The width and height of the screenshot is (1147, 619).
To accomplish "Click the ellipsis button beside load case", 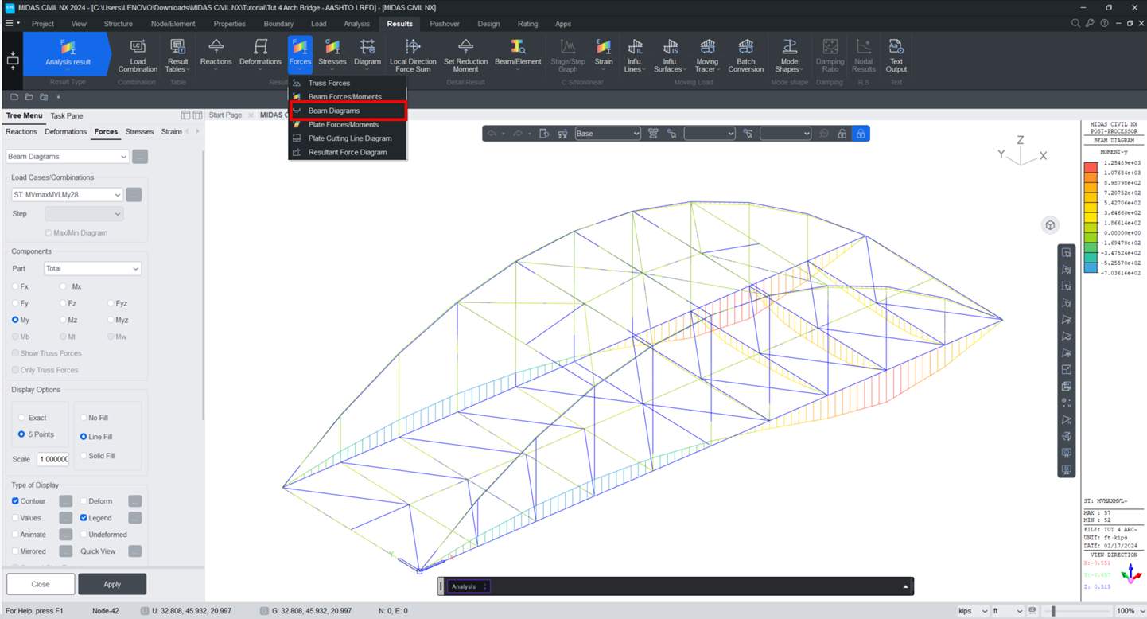I will tap(134, 194).
